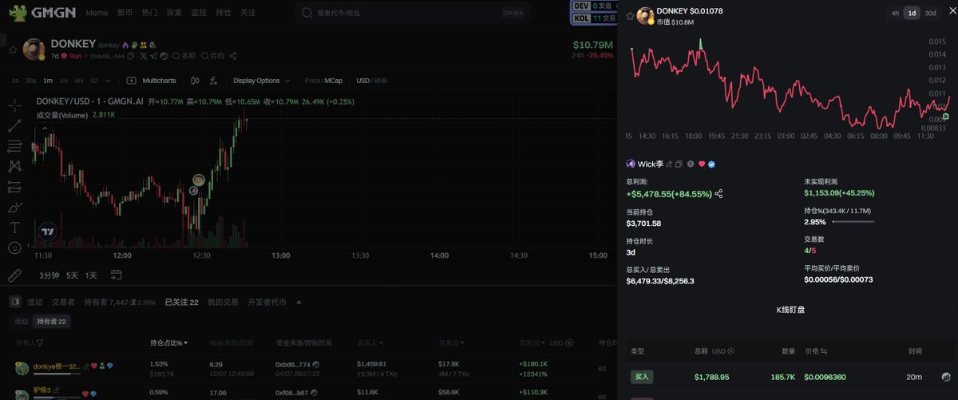Select the 4h chart range
The height and width of the screenshot is (400, 958).
[x=895, y=13]
